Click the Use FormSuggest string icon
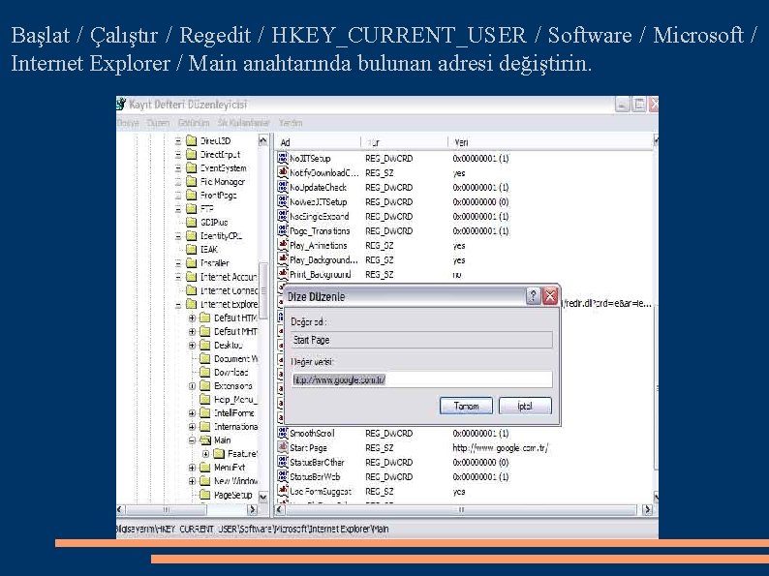Image resolution: width=769 pixels, height=576 pixels. click(283, 491)
